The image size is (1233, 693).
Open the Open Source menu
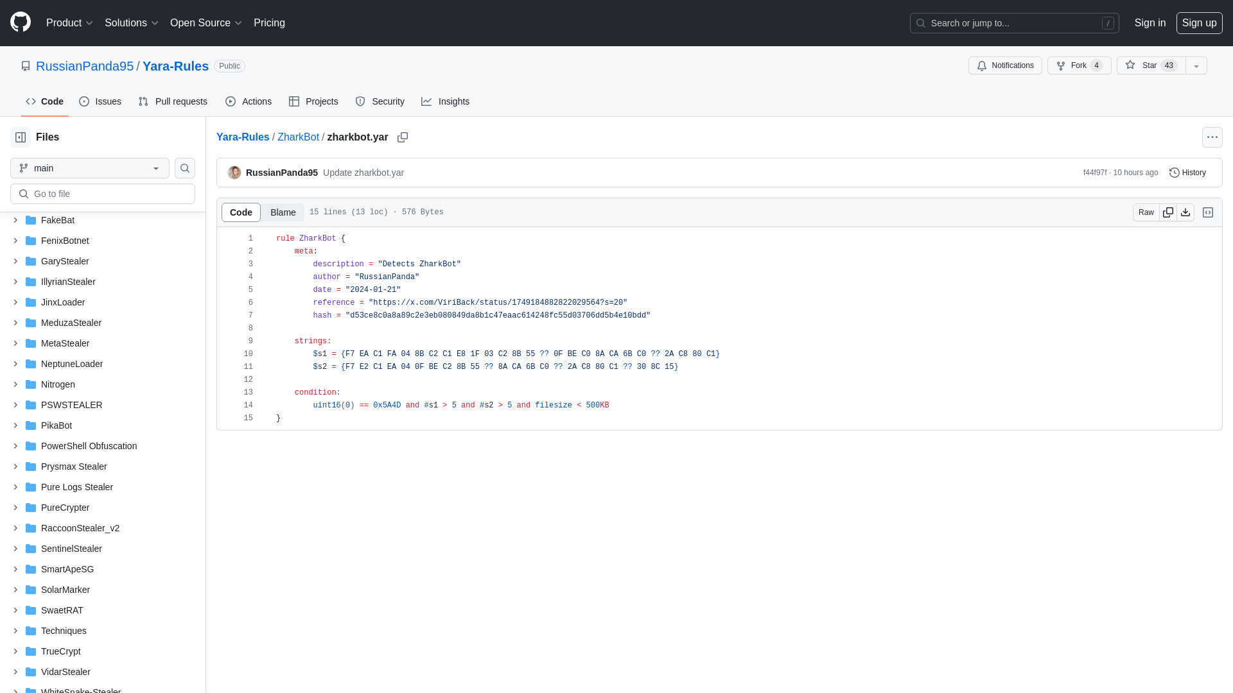(205, 23)
